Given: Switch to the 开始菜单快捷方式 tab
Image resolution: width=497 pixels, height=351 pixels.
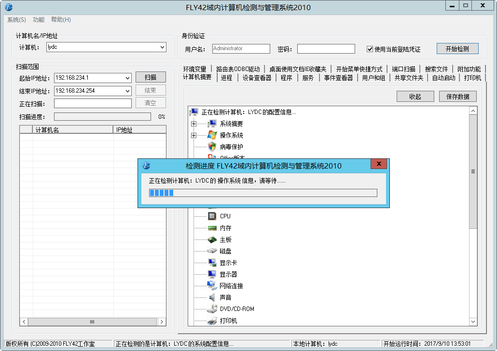Looking at the screenshot, I should click(359, 69).
